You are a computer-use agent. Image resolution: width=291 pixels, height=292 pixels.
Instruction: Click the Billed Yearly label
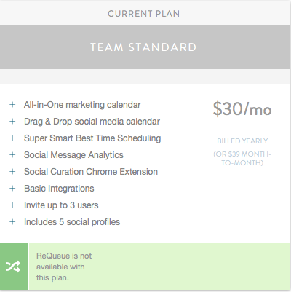click(242, 141)
